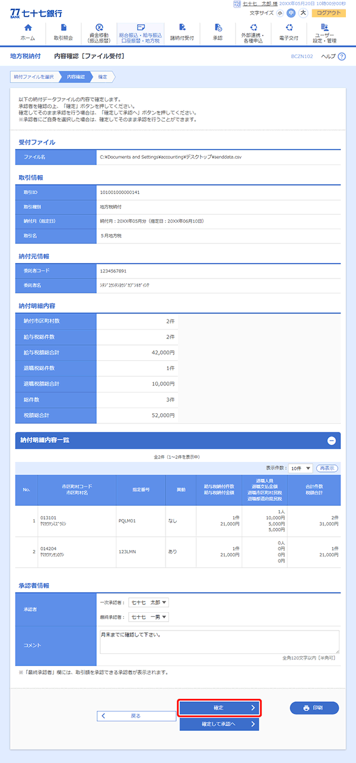Click the 確定 button
Image resolution: width=356 pixels, height=763 pixels.
click(x=220, y=708)
